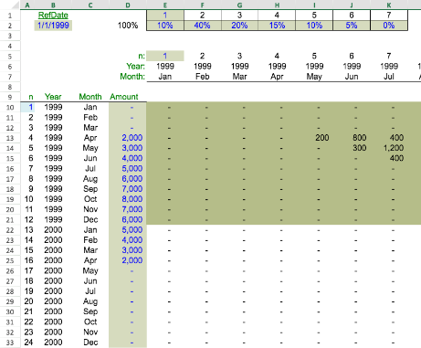
Task: Select the amount 4,000 in the 2000 Feb row
Action: point(132,240)
